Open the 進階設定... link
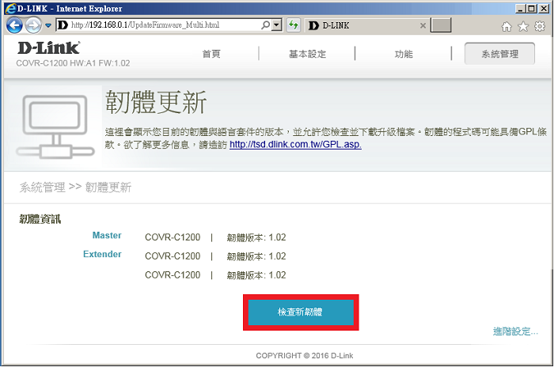Screen dimensions: 554x367 pyautogui.click(x=515, y=331)
